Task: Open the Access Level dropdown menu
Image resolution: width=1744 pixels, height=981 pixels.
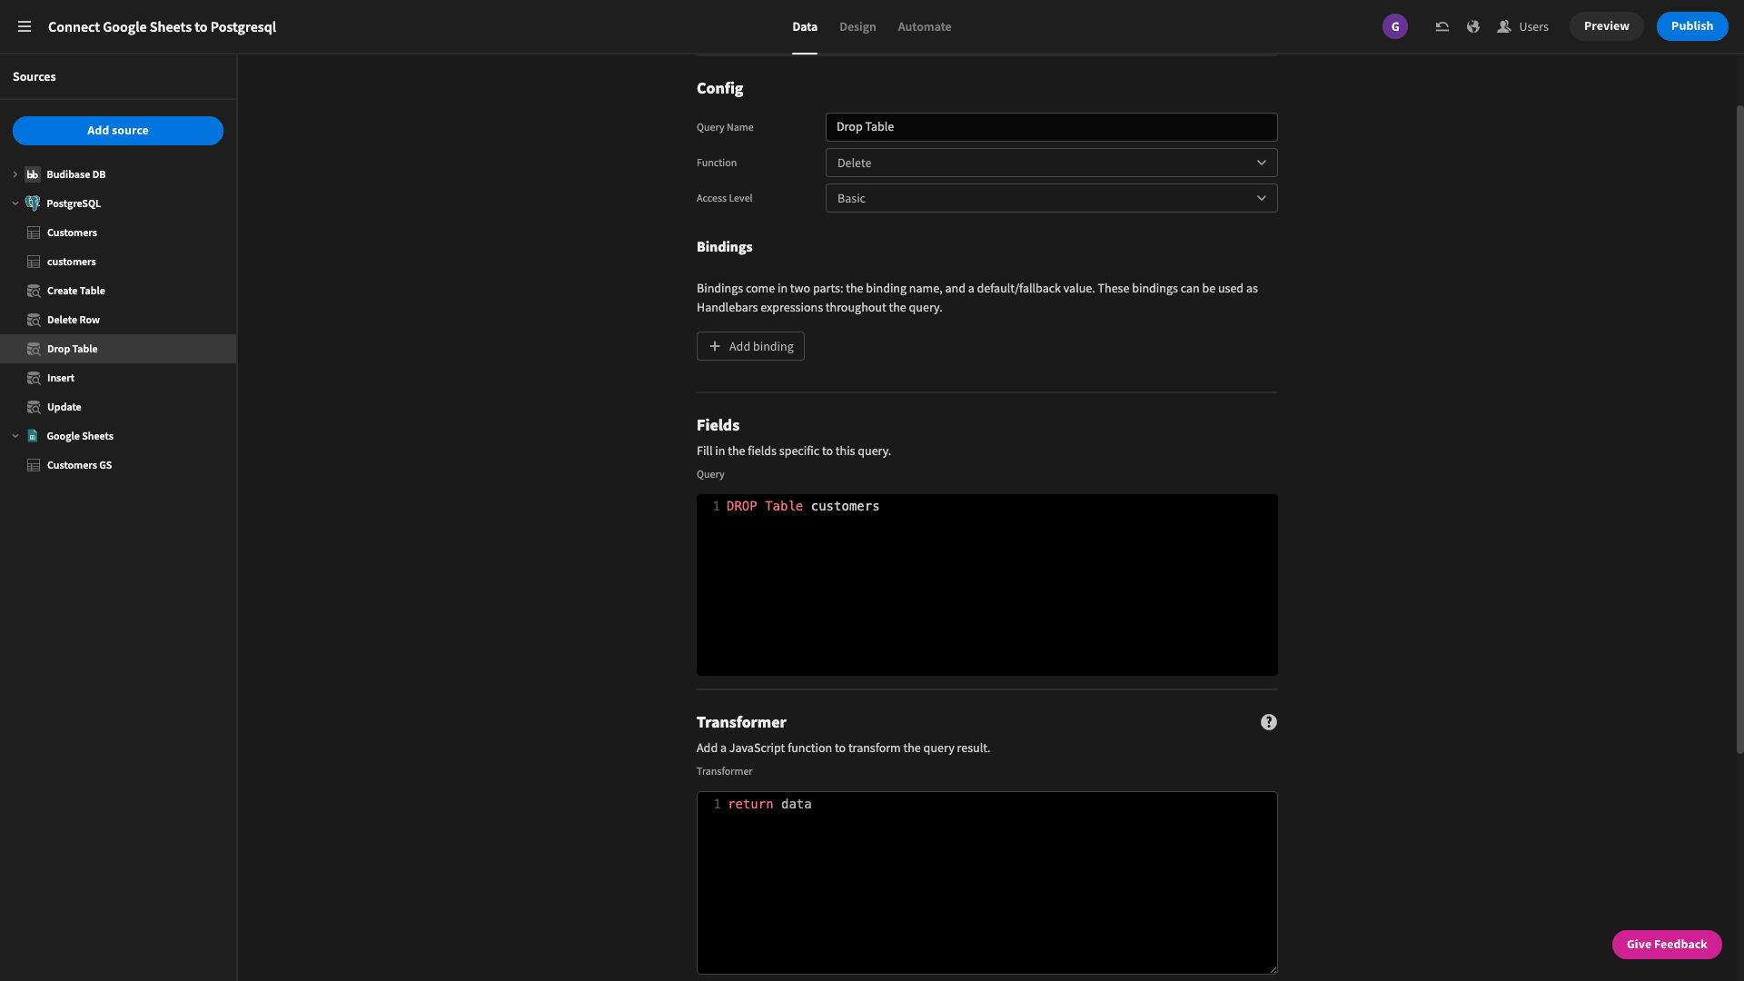Action: coord(1052,198)
